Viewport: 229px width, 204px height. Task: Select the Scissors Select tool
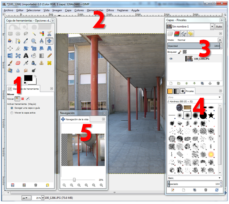coord(49,34)
